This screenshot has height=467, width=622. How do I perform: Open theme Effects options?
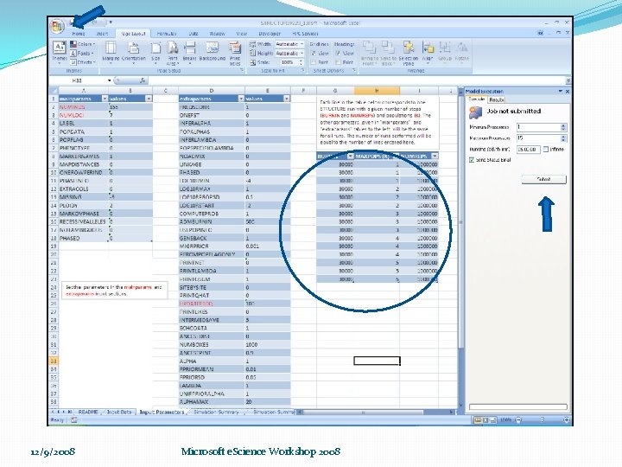(x=83, y=62)
